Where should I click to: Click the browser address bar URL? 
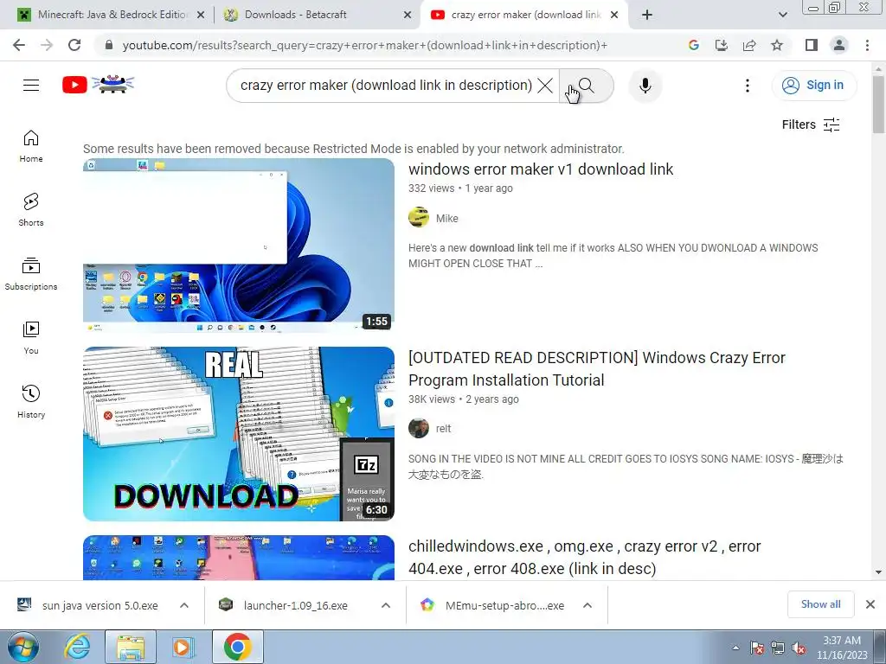coord(365,45)
